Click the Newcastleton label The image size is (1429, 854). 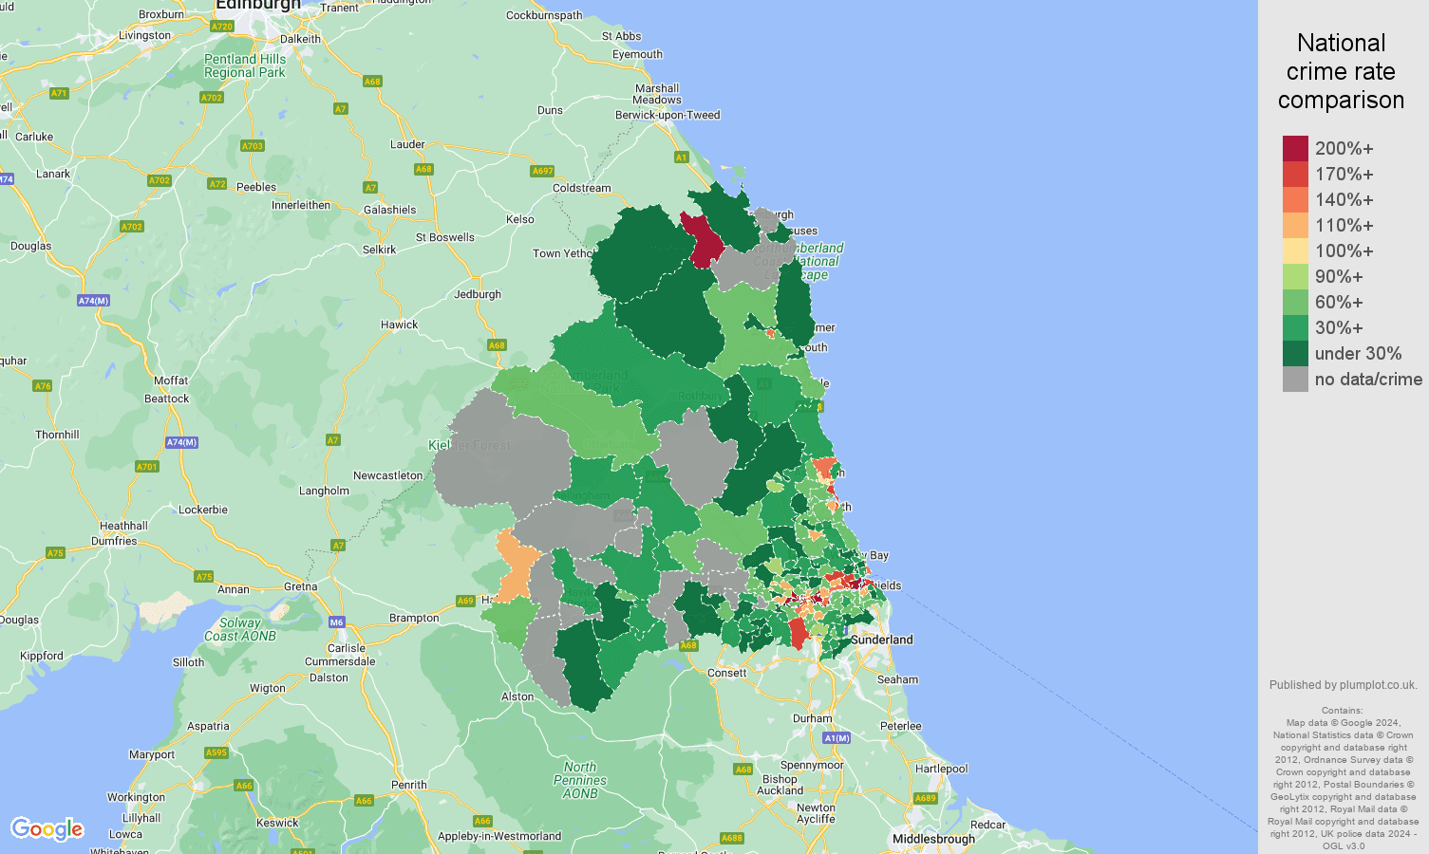point(388,475)
